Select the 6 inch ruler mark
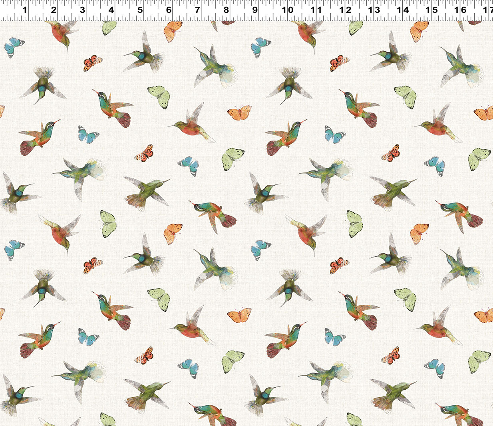Viewport: 493px width, 426px height. [x=169, y=10]
